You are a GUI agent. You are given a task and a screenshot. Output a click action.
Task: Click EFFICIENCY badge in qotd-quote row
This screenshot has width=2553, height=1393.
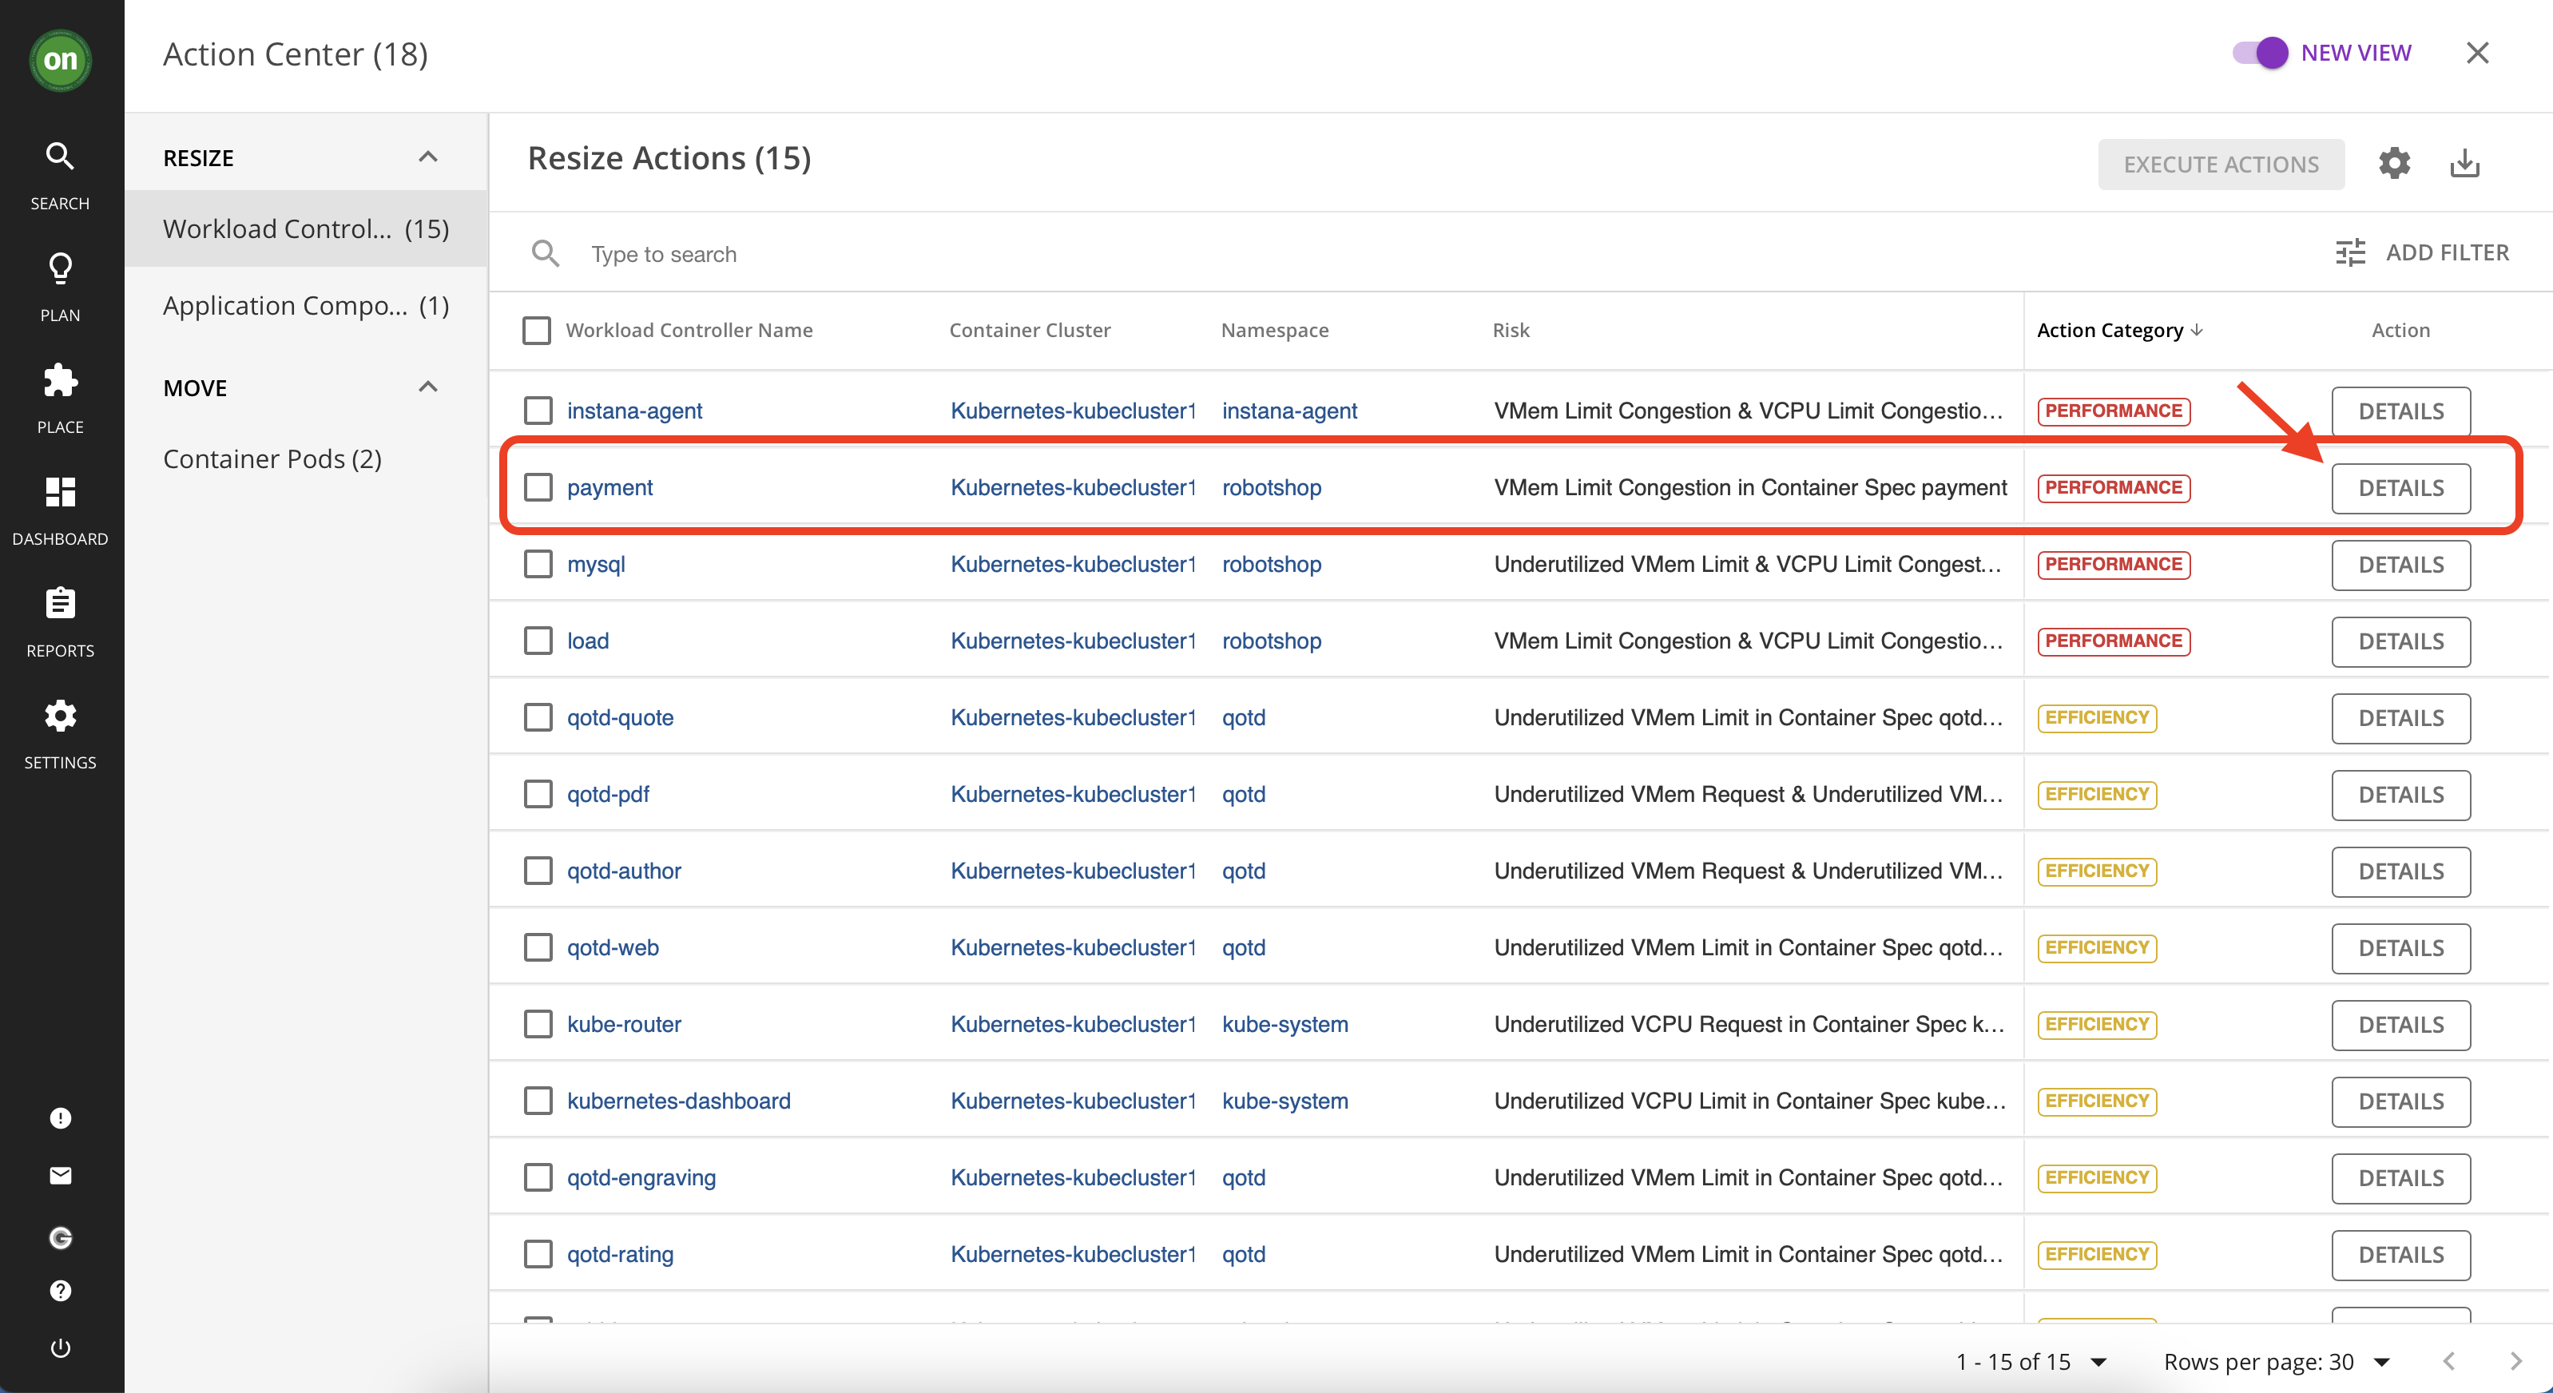(x=2097, y=717)
